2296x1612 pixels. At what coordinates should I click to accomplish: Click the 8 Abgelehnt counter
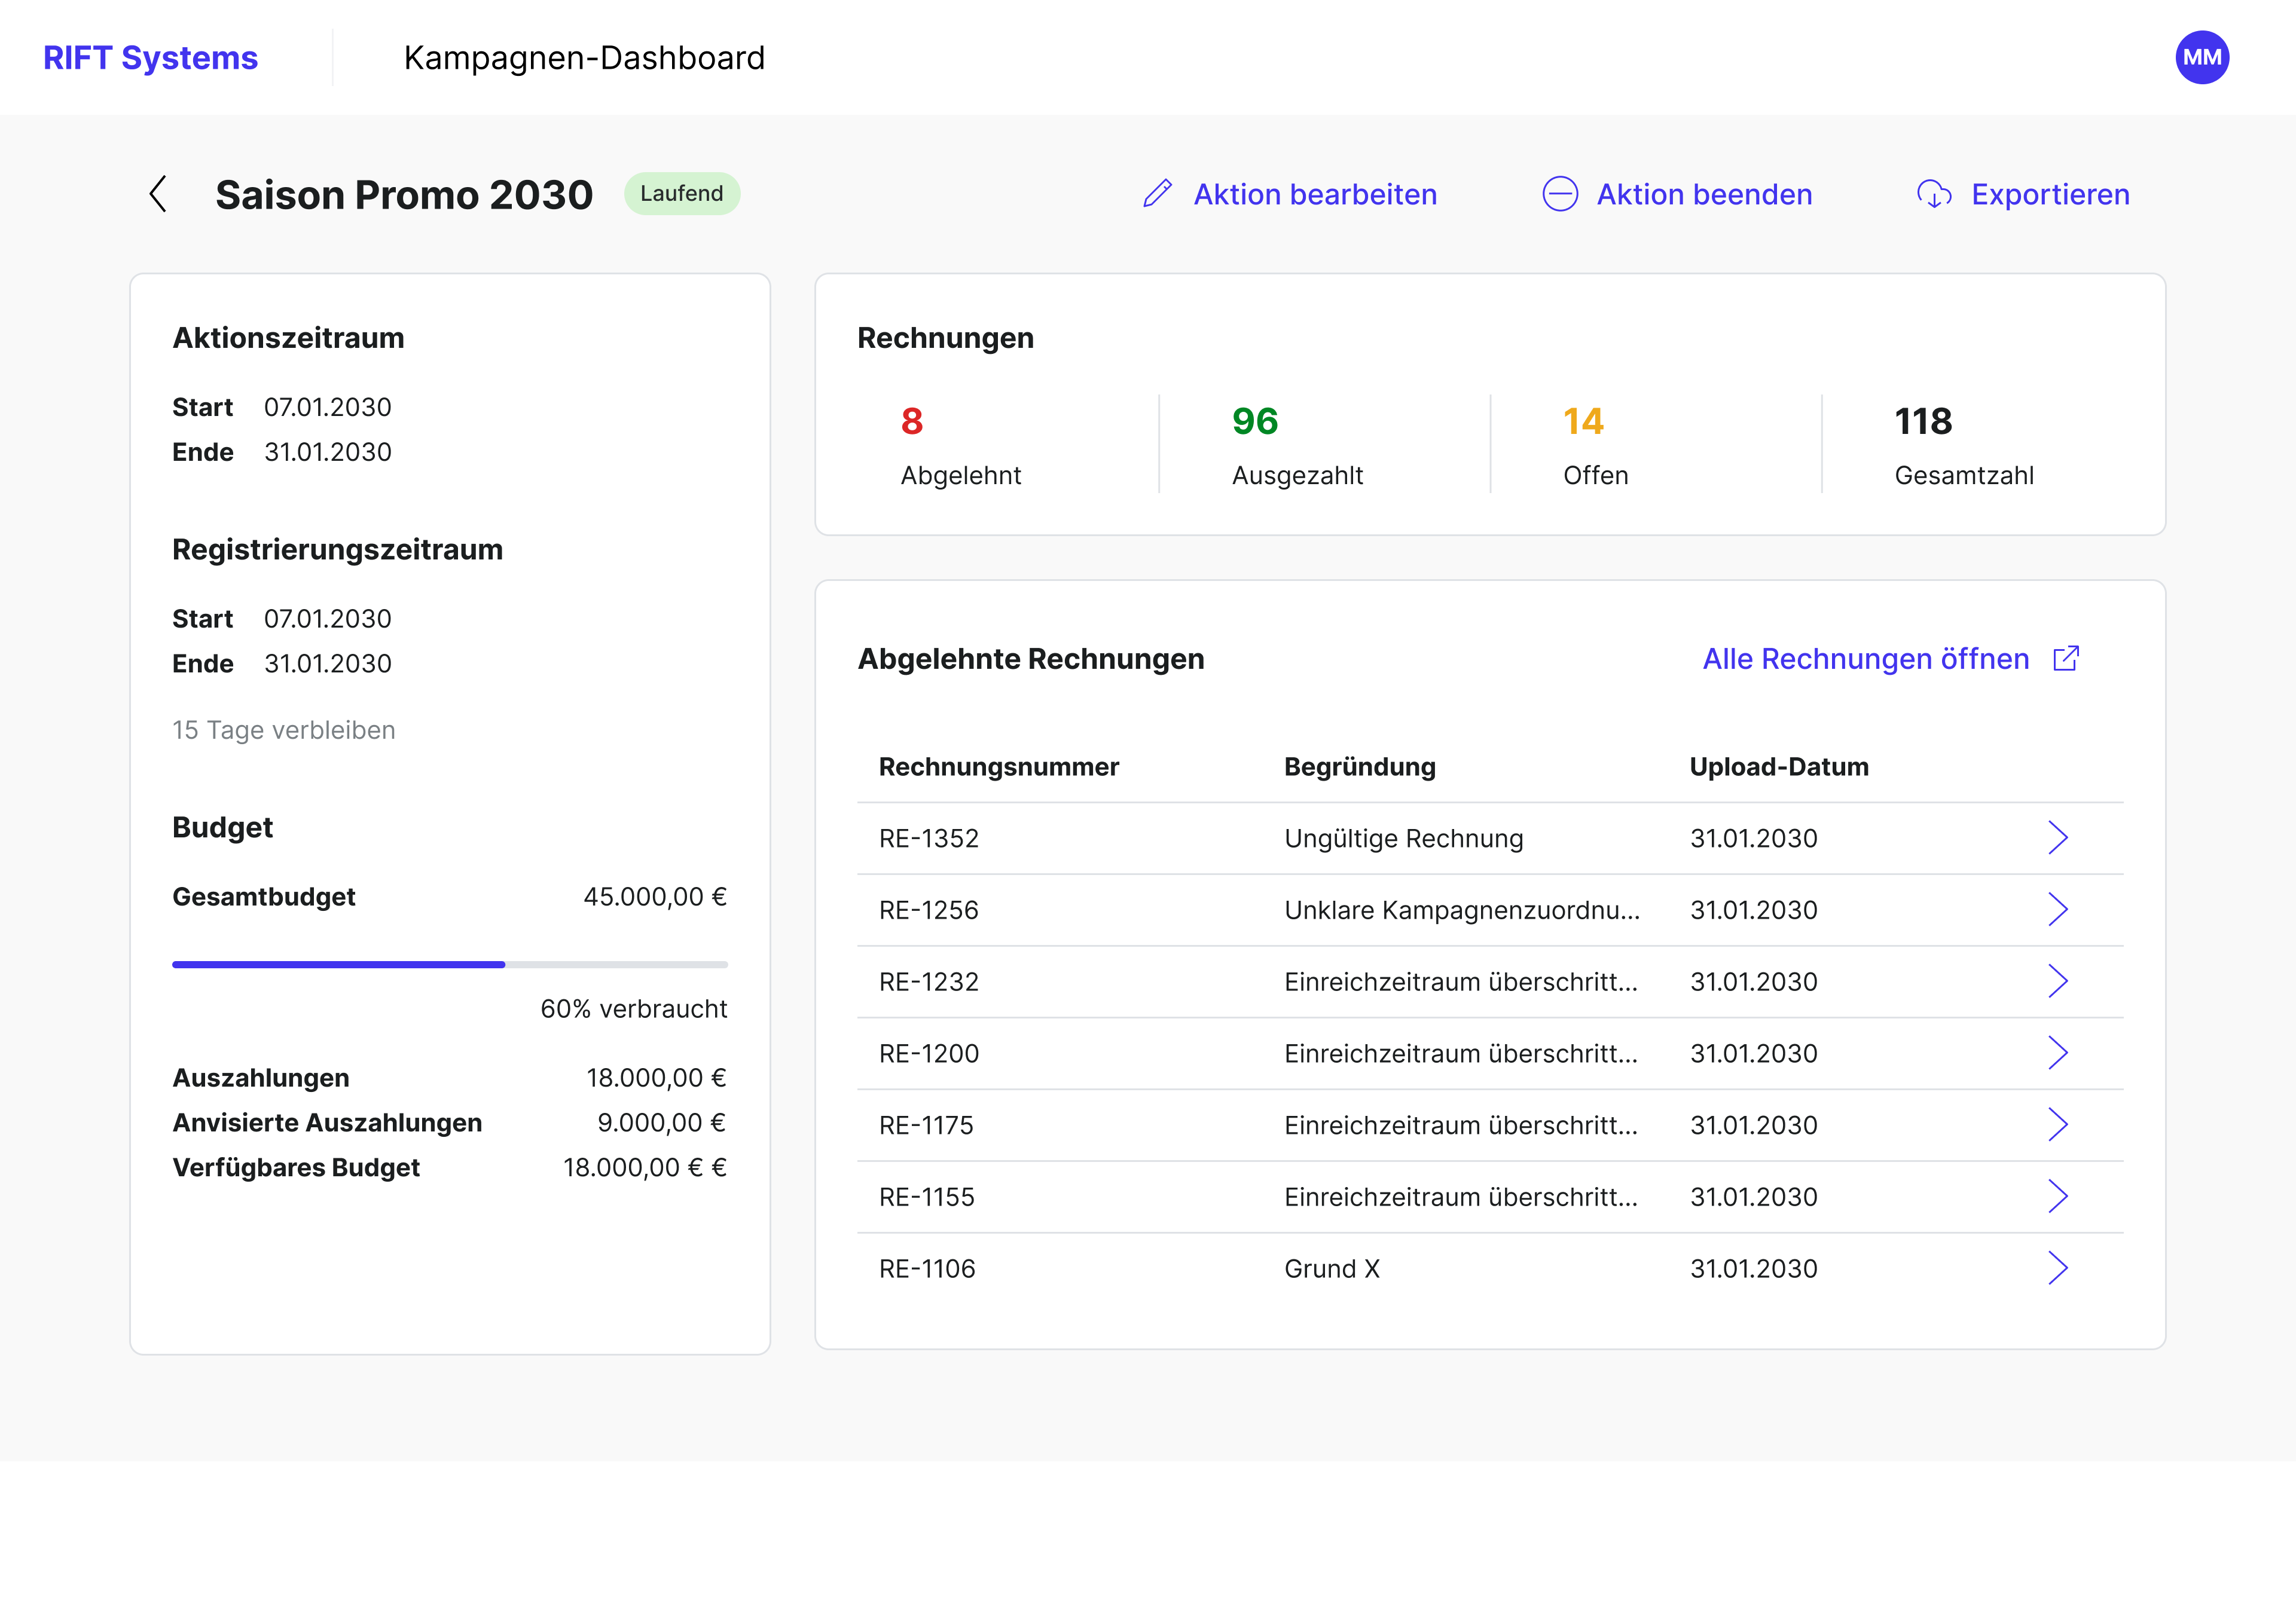pyautogui.click(x=960, y=445)
